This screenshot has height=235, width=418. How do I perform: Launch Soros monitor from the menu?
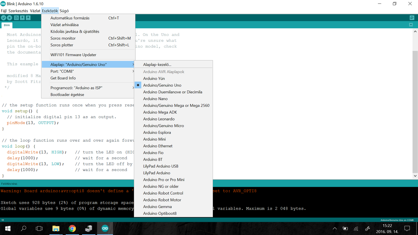click(88, 38)
